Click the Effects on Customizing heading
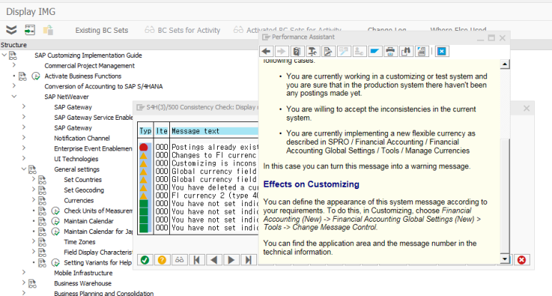 pos(311,184)
